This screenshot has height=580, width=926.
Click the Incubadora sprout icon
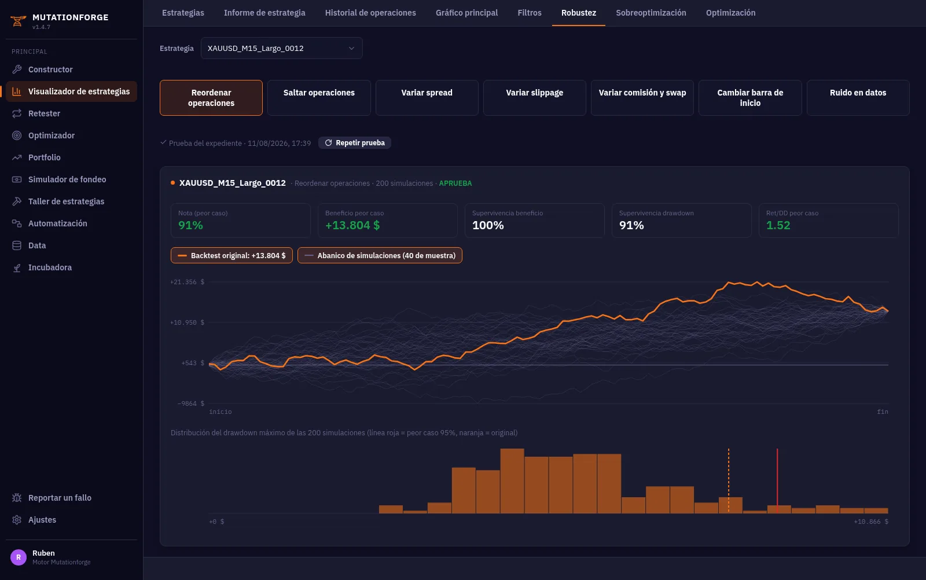click(x=17, y=267)
